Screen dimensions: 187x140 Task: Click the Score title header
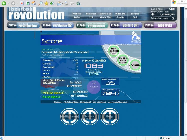(x=52, y=41)
